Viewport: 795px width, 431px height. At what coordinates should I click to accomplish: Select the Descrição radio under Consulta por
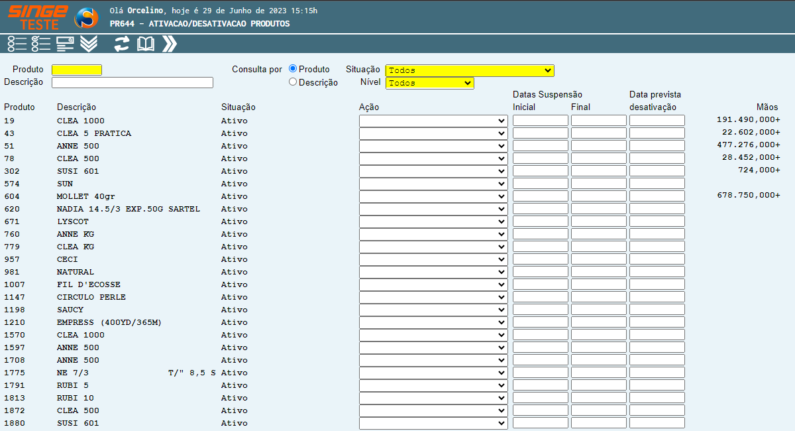pos(293,82)
